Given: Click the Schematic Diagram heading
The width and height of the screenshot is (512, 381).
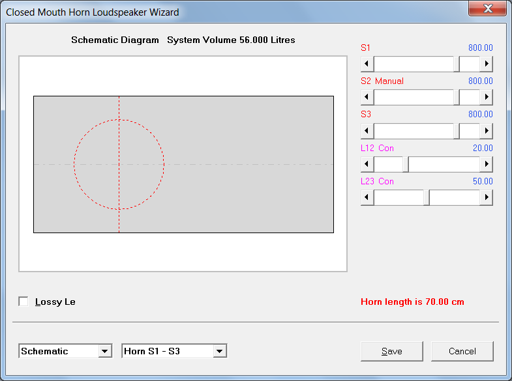Looking at the screenshot, I should coord(115,40).
